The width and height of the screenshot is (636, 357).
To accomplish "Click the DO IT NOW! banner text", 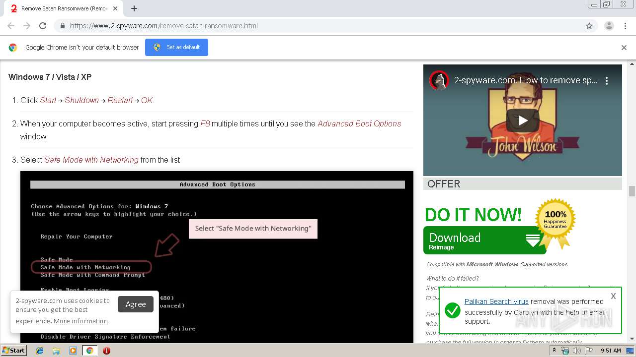I will click(x=473, y=215).
